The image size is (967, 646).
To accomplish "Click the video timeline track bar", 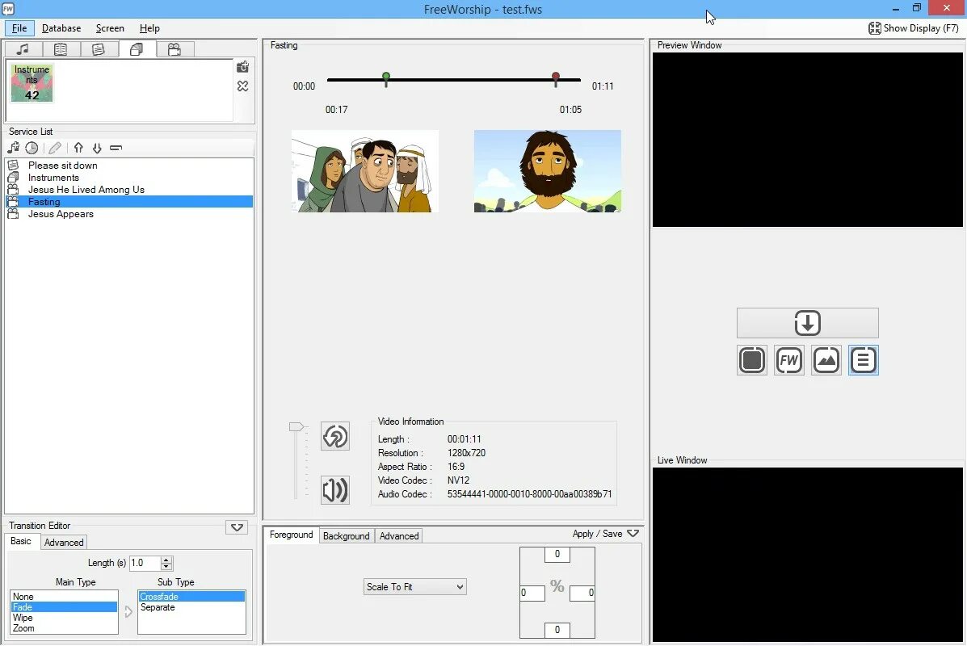I will [x=454, y=79].
